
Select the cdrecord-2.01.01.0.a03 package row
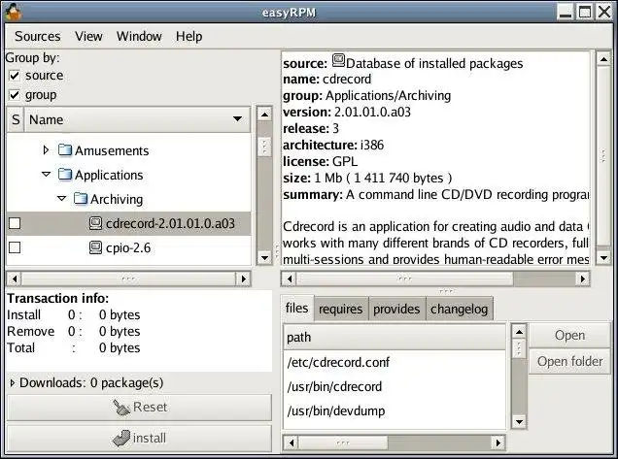coord(128,223)
